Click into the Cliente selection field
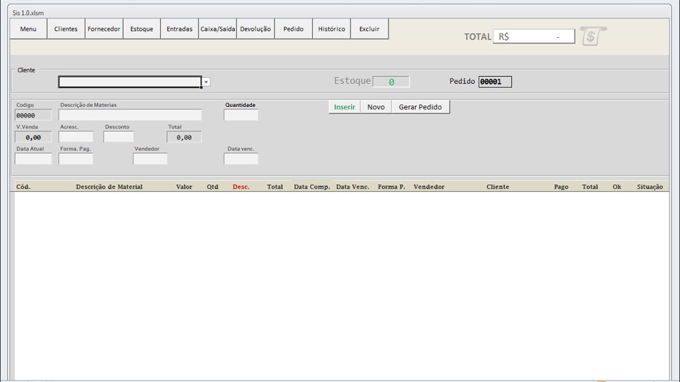Viewport: 680px width, 382px height. tap(130, 82)
